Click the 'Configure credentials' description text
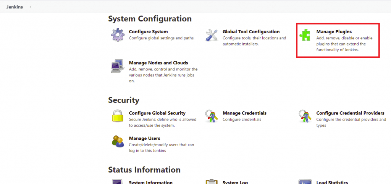Image resolution: width=391 pixels, height=184 pixels. point(242,120)
